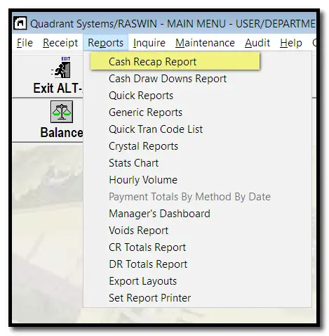
Task: Open the Inquire menu
Action: pyautogui.click(x=149, y=43)
